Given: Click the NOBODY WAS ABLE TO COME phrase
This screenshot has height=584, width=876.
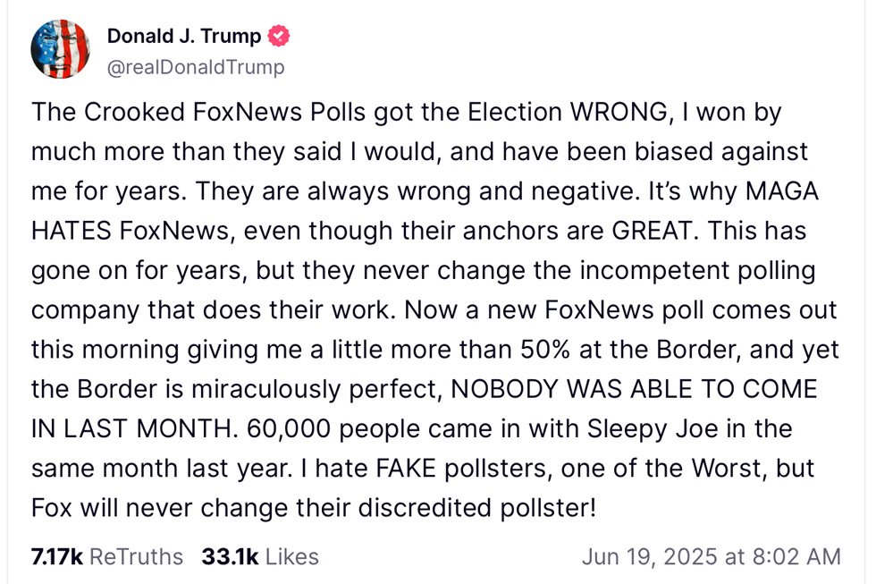Looking at the screenshot, I should coord(634,389).
